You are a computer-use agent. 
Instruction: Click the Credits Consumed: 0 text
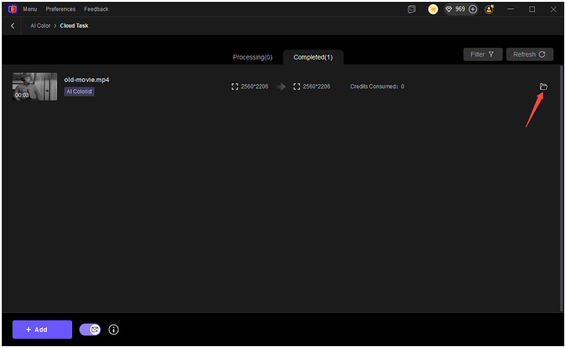pos(377,87)
